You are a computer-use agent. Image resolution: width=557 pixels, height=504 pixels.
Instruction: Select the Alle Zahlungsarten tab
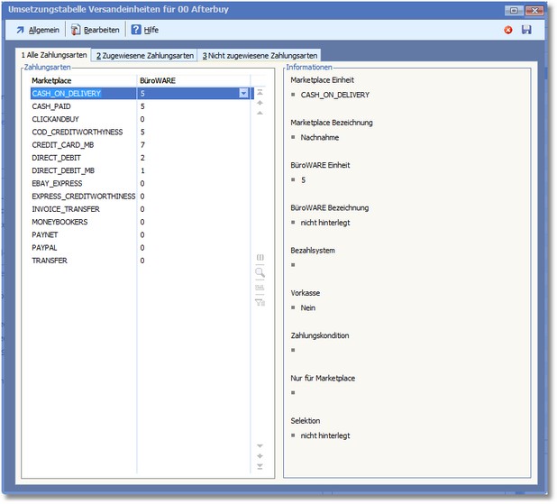(54, 55)
